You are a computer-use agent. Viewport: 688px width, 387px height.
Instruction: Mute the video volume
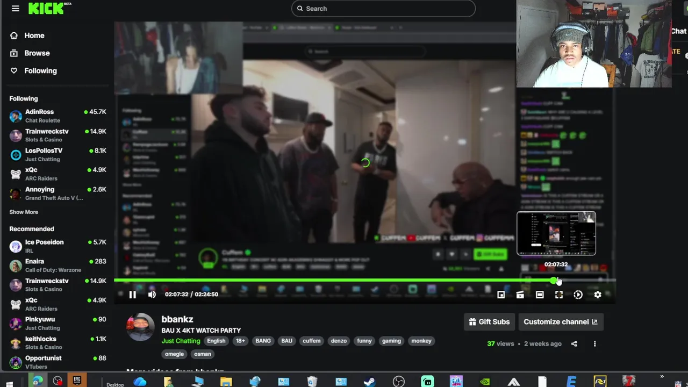(152, 295)
